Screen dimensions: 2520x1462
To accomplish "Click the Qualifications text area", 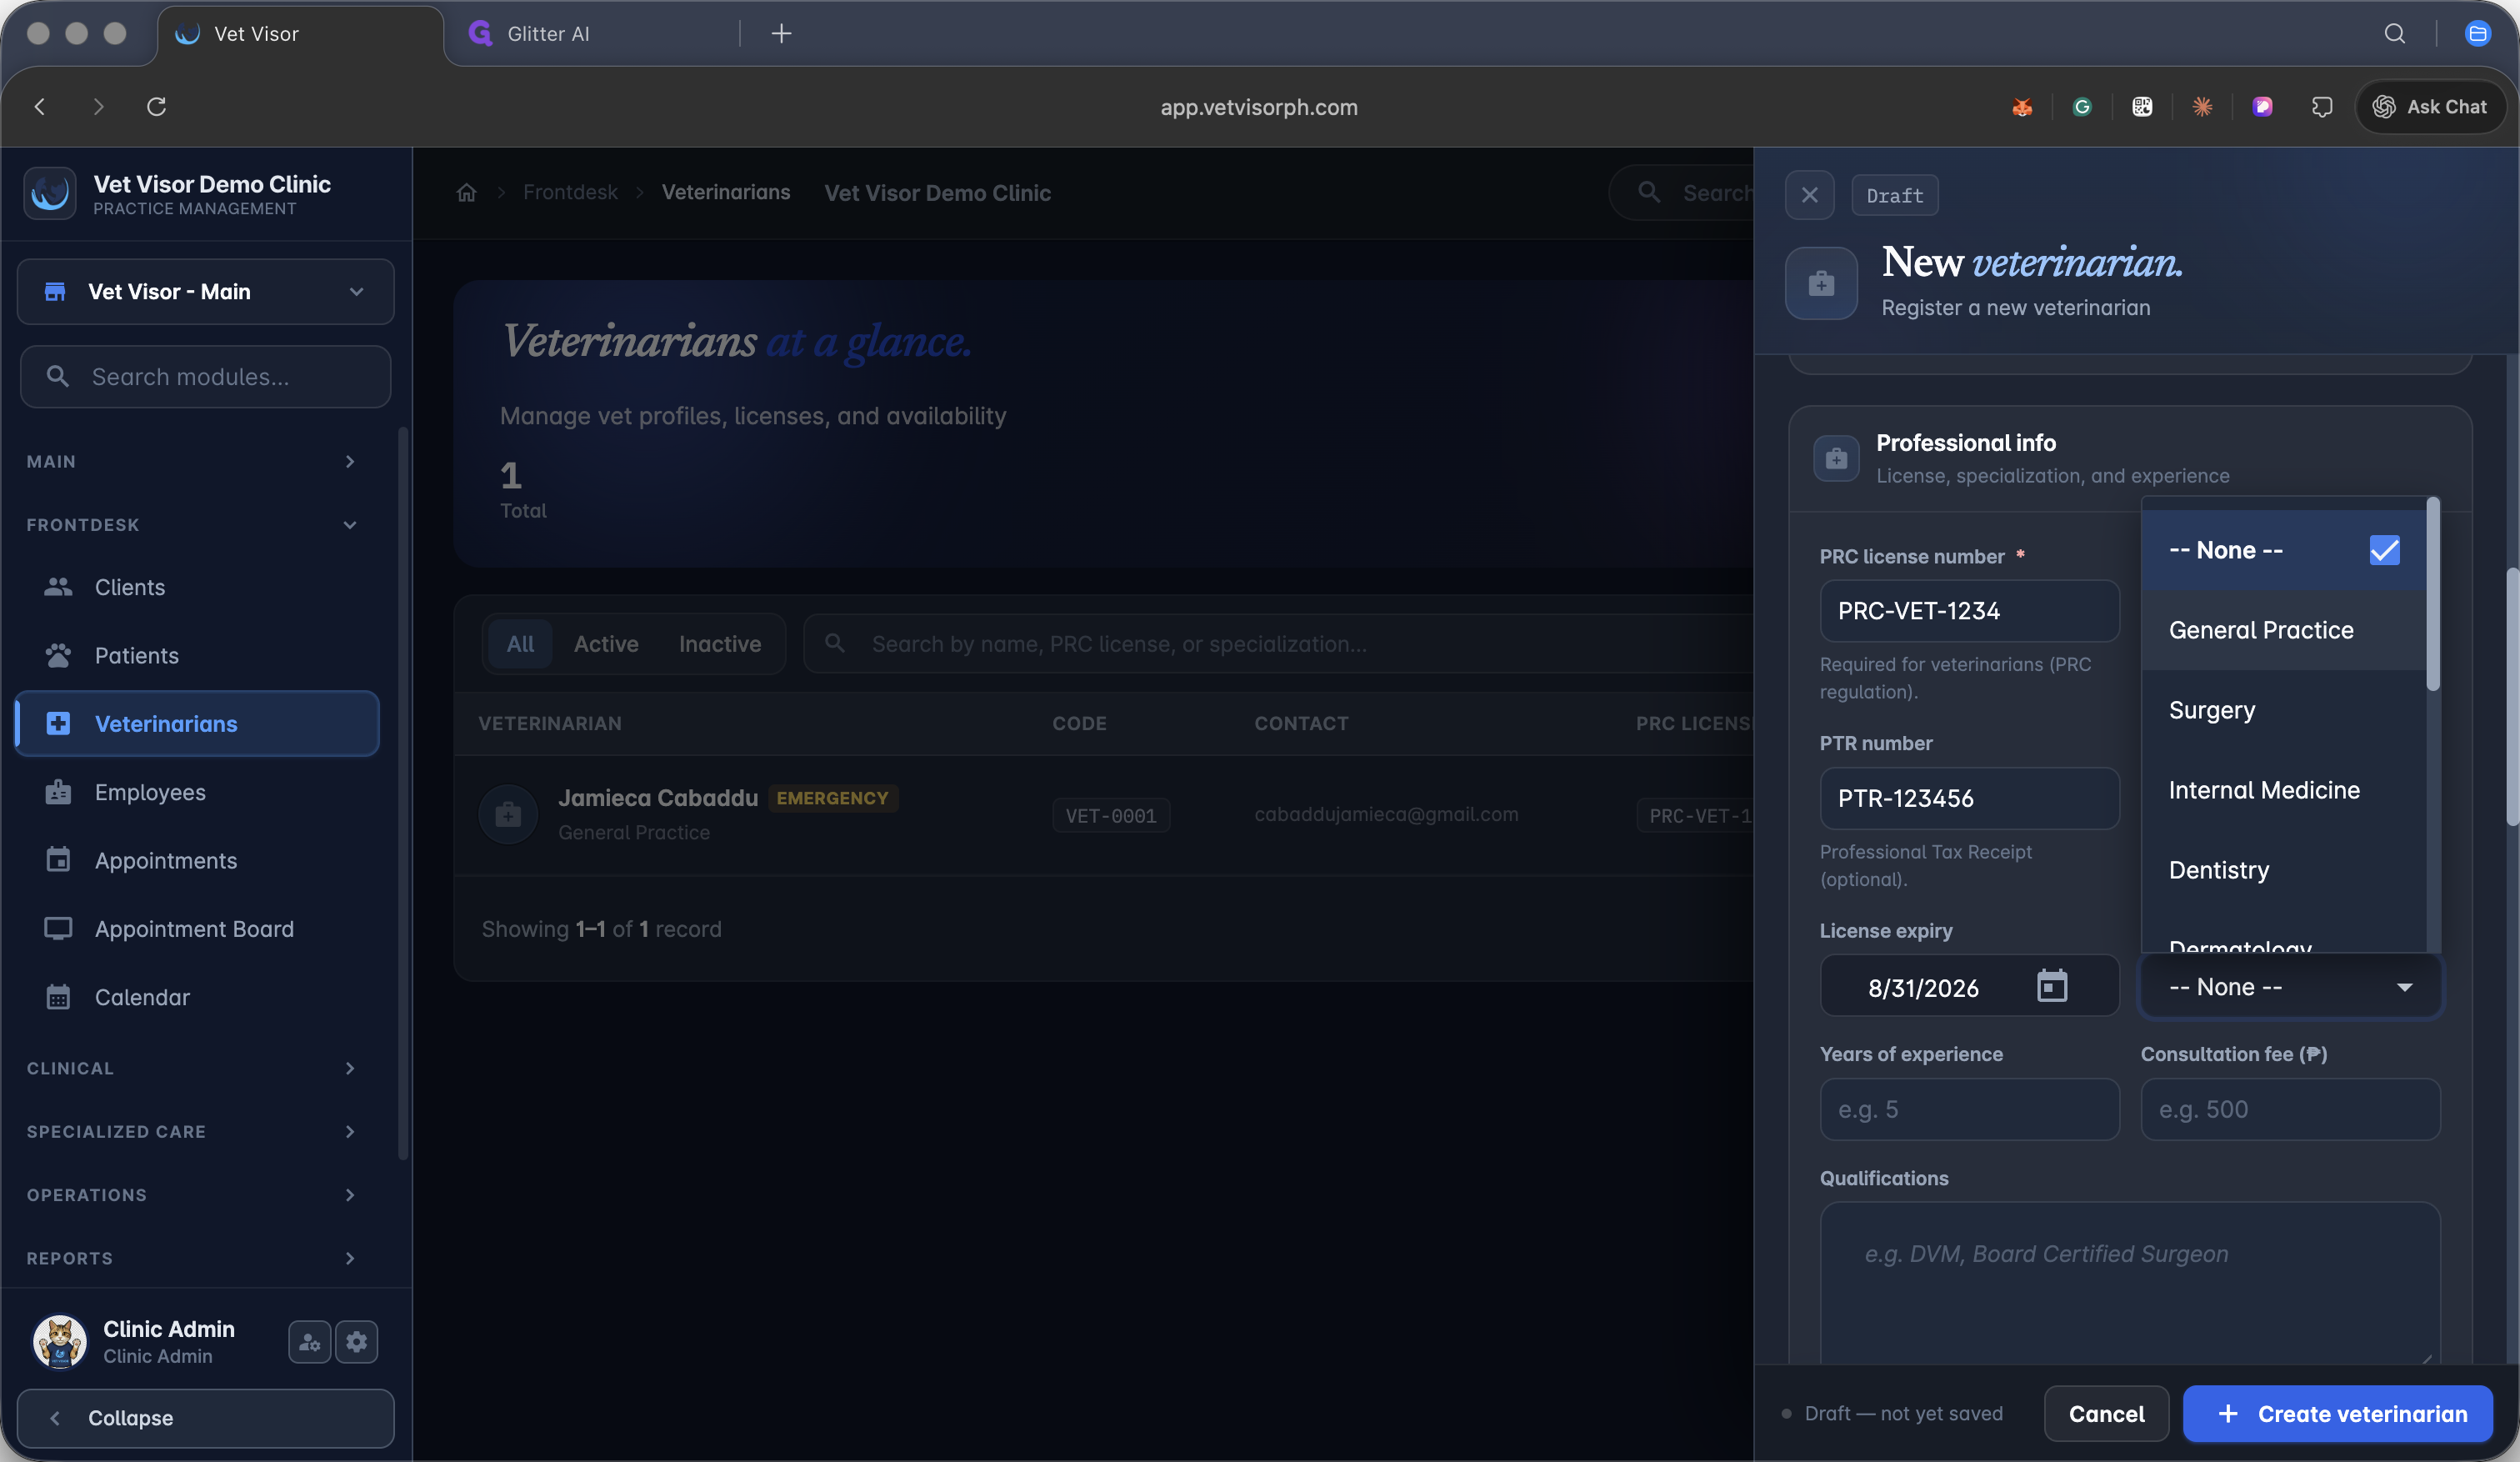I will (2130, 1283).
